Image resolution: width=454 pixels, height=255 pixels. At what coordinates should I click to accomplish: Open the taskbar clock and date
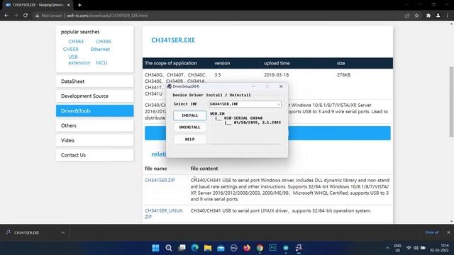pyautogui.click(x=440, y=248)
